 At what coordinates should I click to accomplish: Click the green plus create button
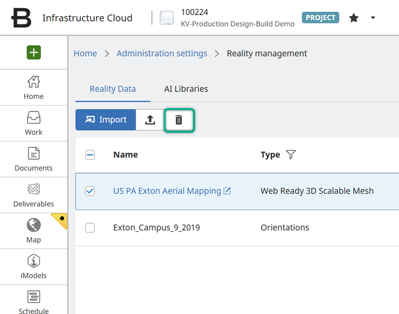[34, 53]
